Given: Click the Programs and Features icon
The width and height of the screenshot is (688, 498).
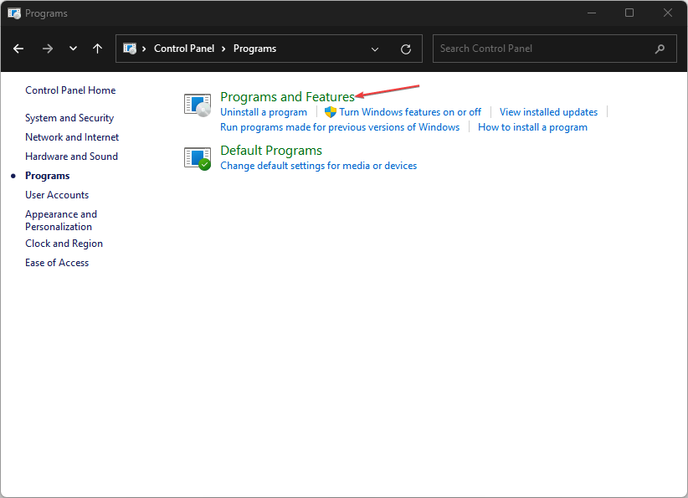Looking at the screenshot, I should [x=198, y=105].
